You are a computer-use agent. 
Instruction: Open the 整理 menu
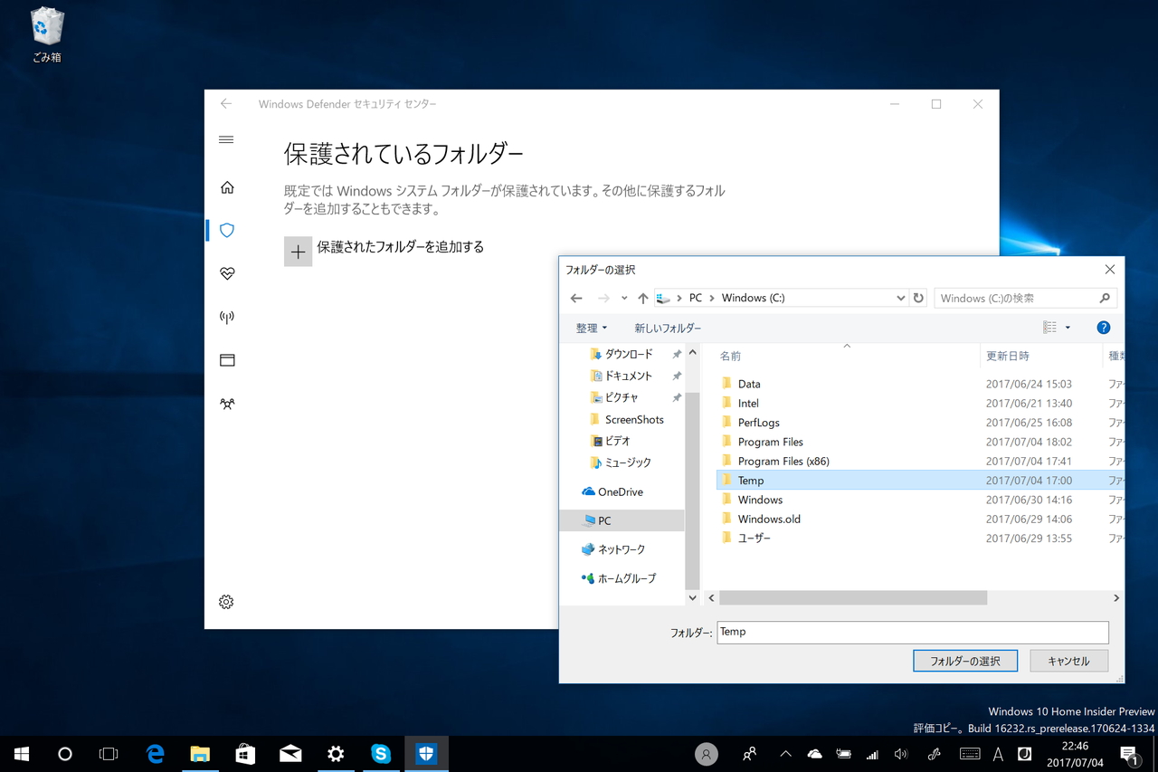pos(589,327)
